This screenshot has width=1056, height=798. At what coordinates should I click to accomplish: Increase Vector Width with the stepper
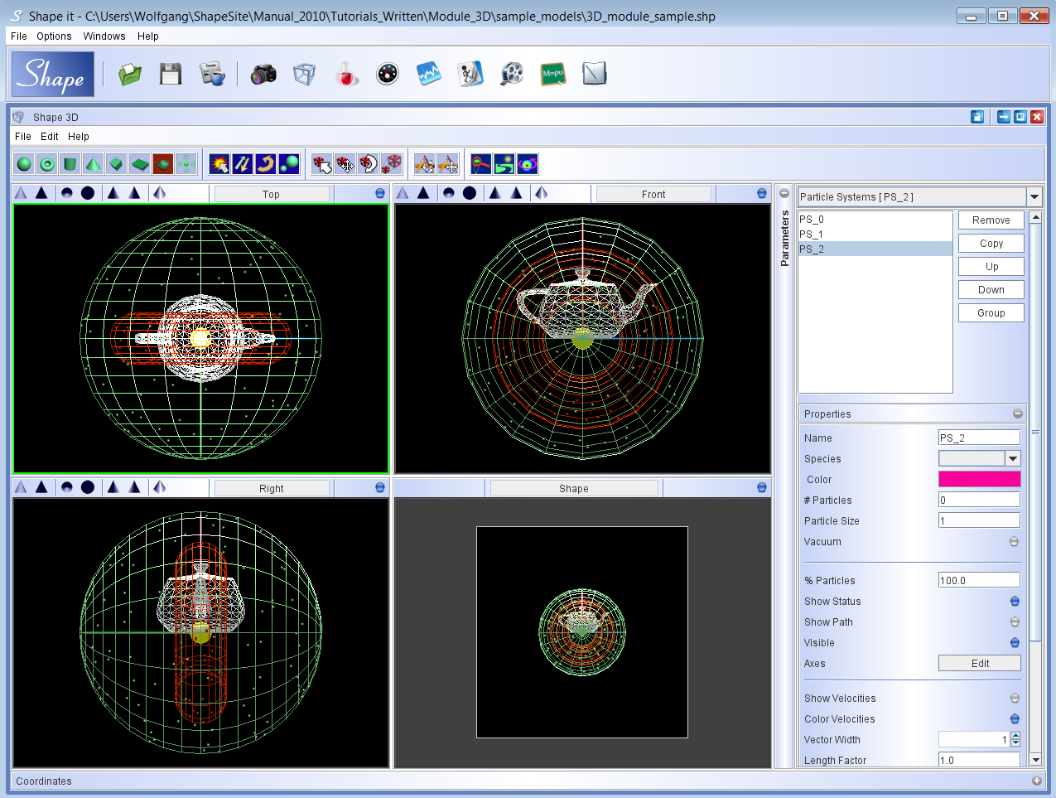click(1016, 736)
